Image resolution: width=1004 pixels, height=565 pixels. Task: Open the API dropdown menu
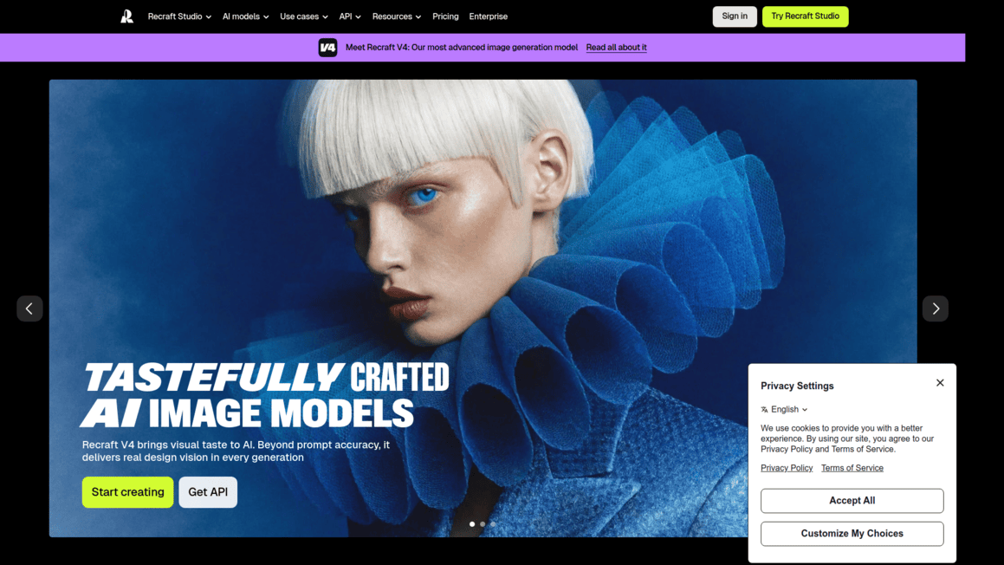click(350, 16)
